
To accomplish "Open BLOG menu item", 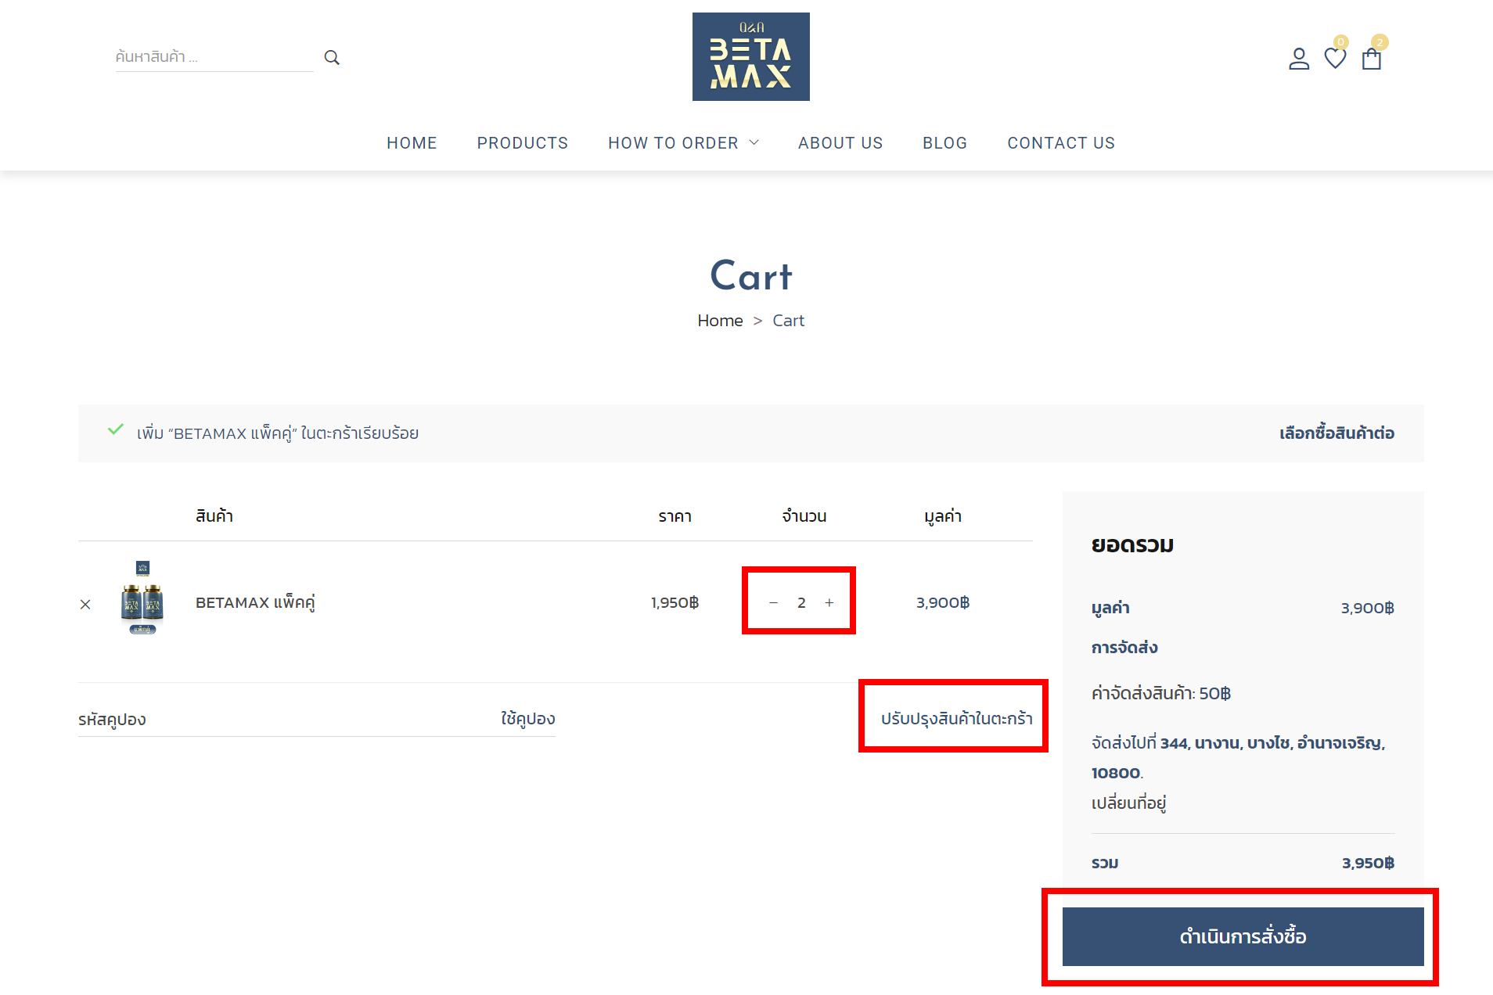I will pyautogui.click(x=944, y=143).
